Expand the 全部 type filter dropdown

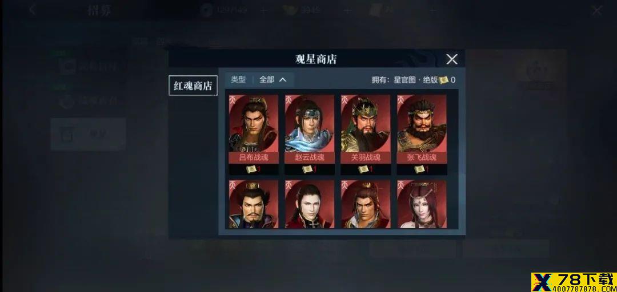click(273, 80)
